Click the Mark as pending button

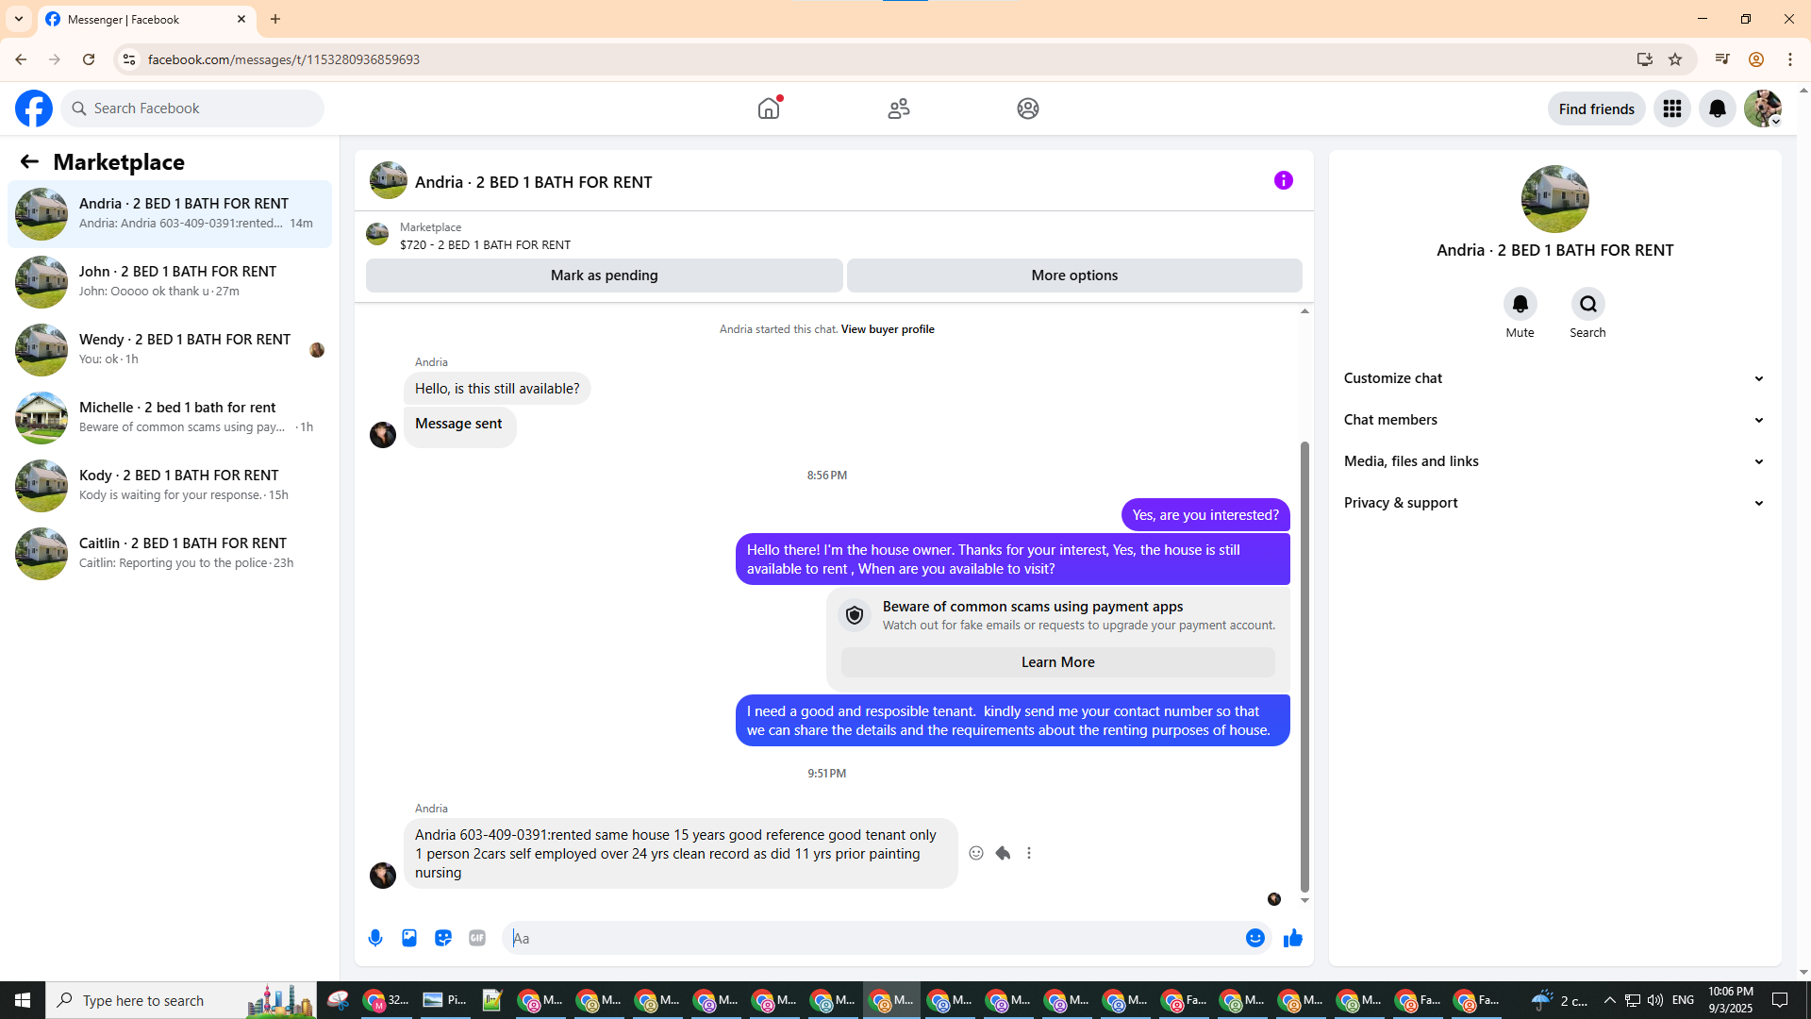(x=605, y=276)
